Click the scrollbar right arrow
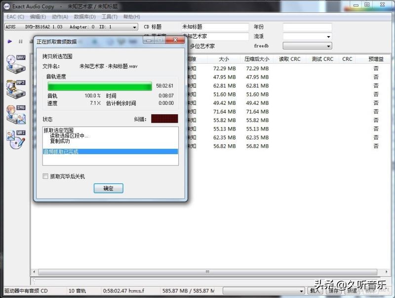Image resolution: width=395 pixels, height=298 pixels. (387, 272)
